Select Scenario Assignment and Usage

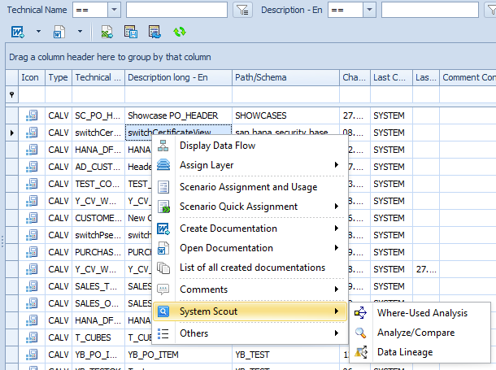(x=248, y=187)
